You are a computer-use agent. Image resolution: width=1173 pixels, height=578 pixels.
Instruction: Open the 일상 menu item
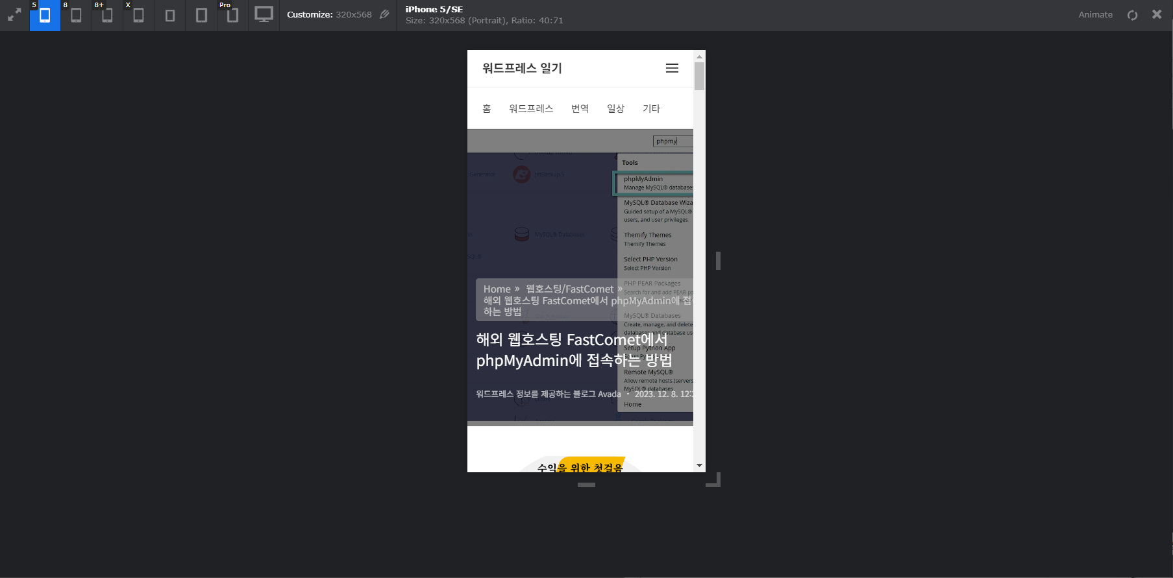click(615, 108)
